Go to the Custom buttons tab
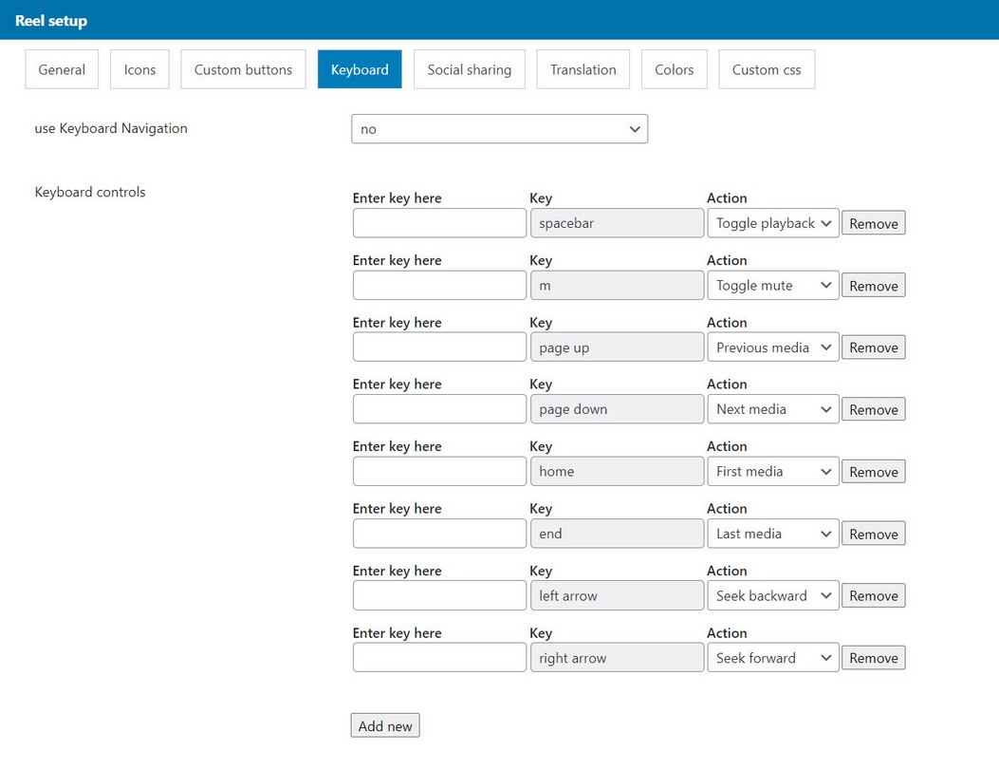Image resolution: width=999 pixels, height=770 pixels. point(243,69)
